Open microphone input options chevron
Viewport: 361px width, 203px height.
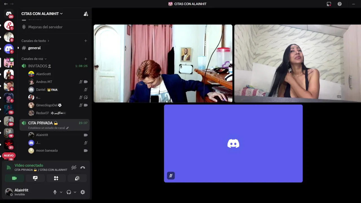click(61, 192)
